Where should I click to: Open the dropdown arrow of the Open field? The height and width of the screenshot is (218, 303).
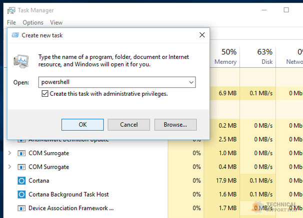tap(191, 82)
